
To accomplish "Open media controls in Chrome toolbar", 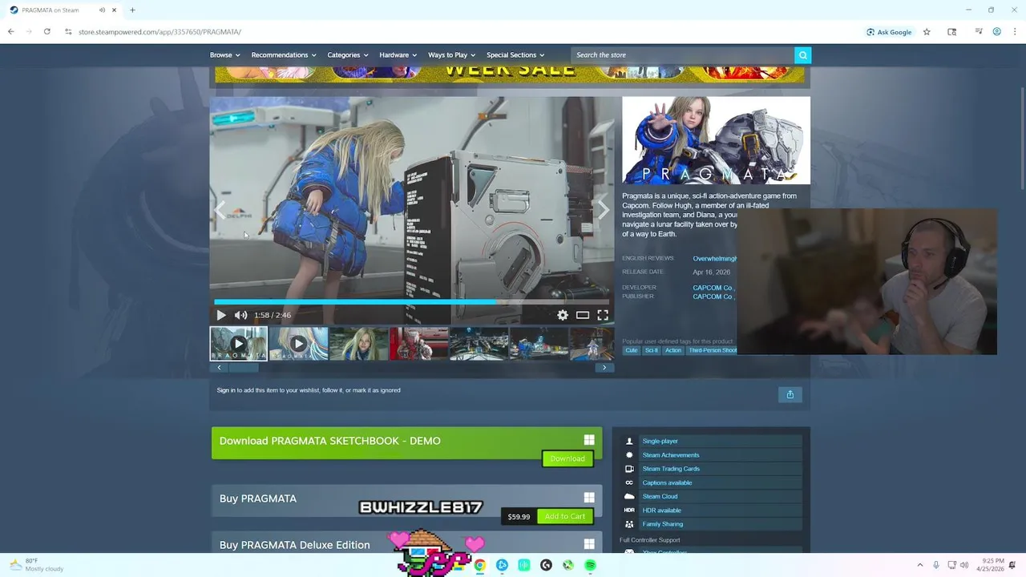I will click(x=979, y=32).
